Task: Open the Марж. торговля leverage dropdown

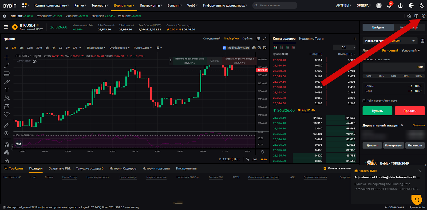Action: click(x=390, y=41)
